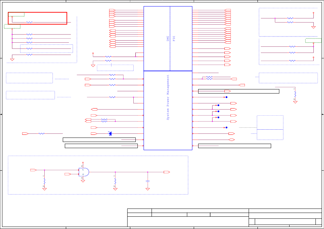
Task: Select the pull-down resistor on the AND gate output
Action: (115, 181)
